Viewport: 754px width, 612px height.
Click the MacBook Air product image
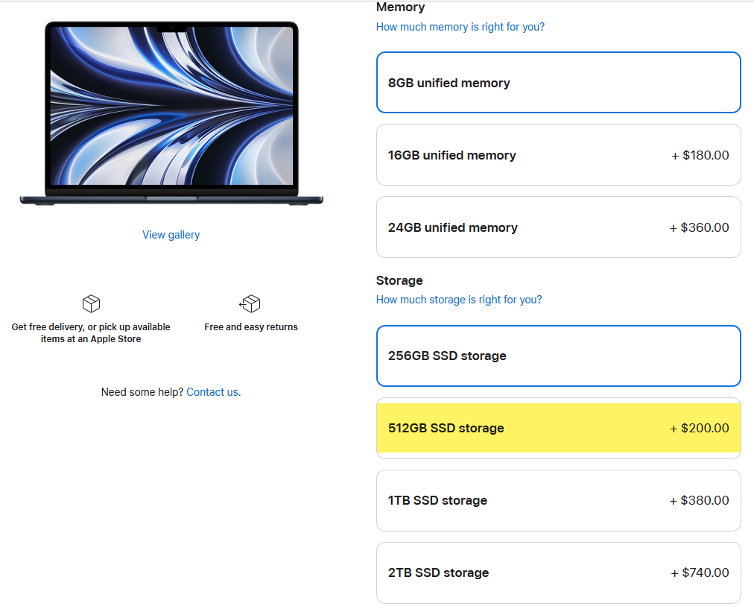171,112
